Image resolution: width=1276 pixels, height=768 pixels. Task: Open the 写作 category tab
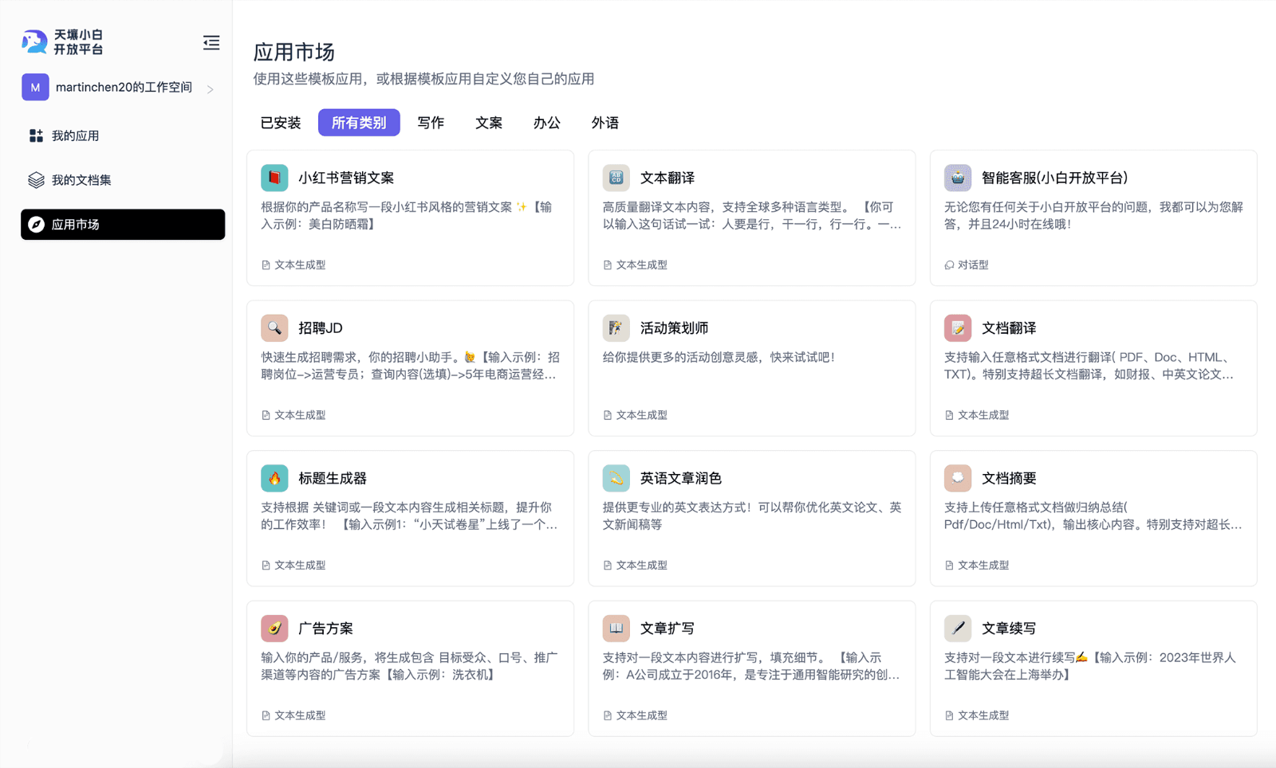coord(431,123)
